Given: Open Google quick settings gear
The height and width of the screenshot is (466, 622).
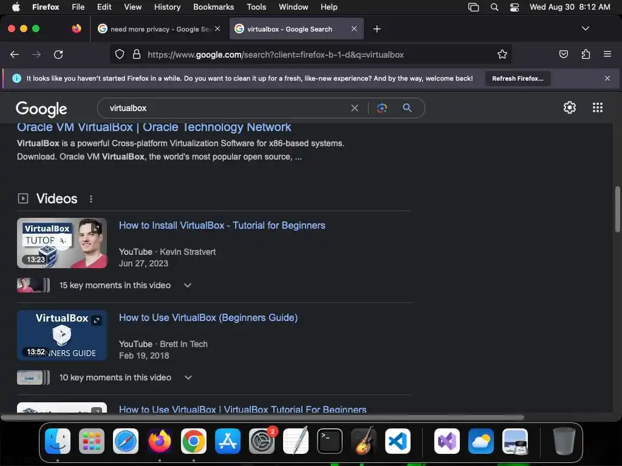Looking at the screenshot, I should coord(570,107).
